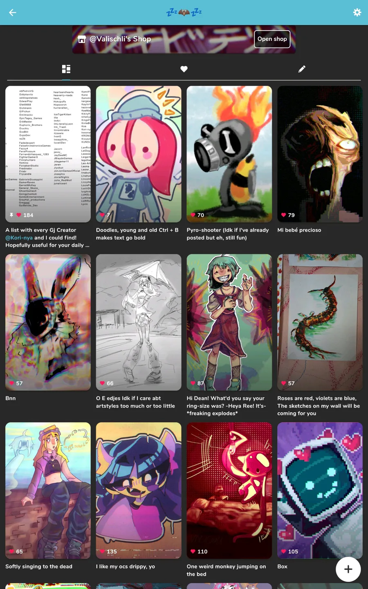The image size is (368, 589).
Task: Tap the pin icon on creator list post
Action: [11, 215]
